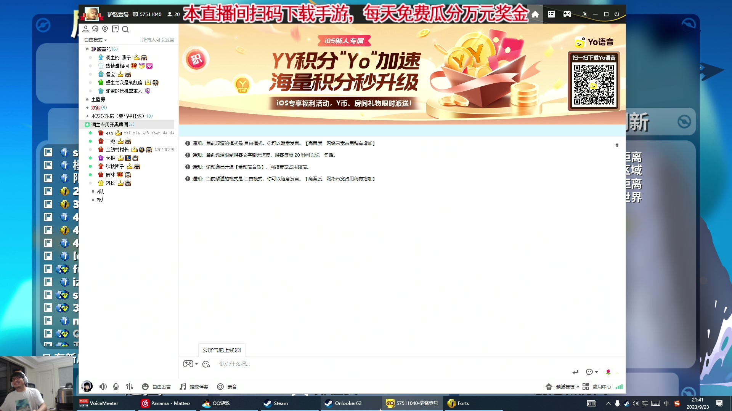Open 应用中心 app center
The image size is (732, 411).
coord(597,387)
